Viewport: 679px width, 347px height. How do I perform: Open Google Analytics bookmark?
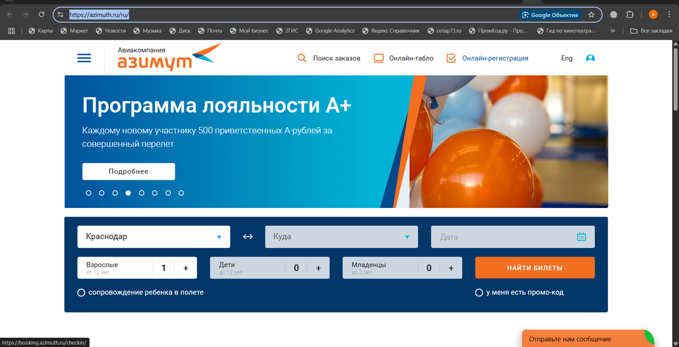click(x=330, y=31)
